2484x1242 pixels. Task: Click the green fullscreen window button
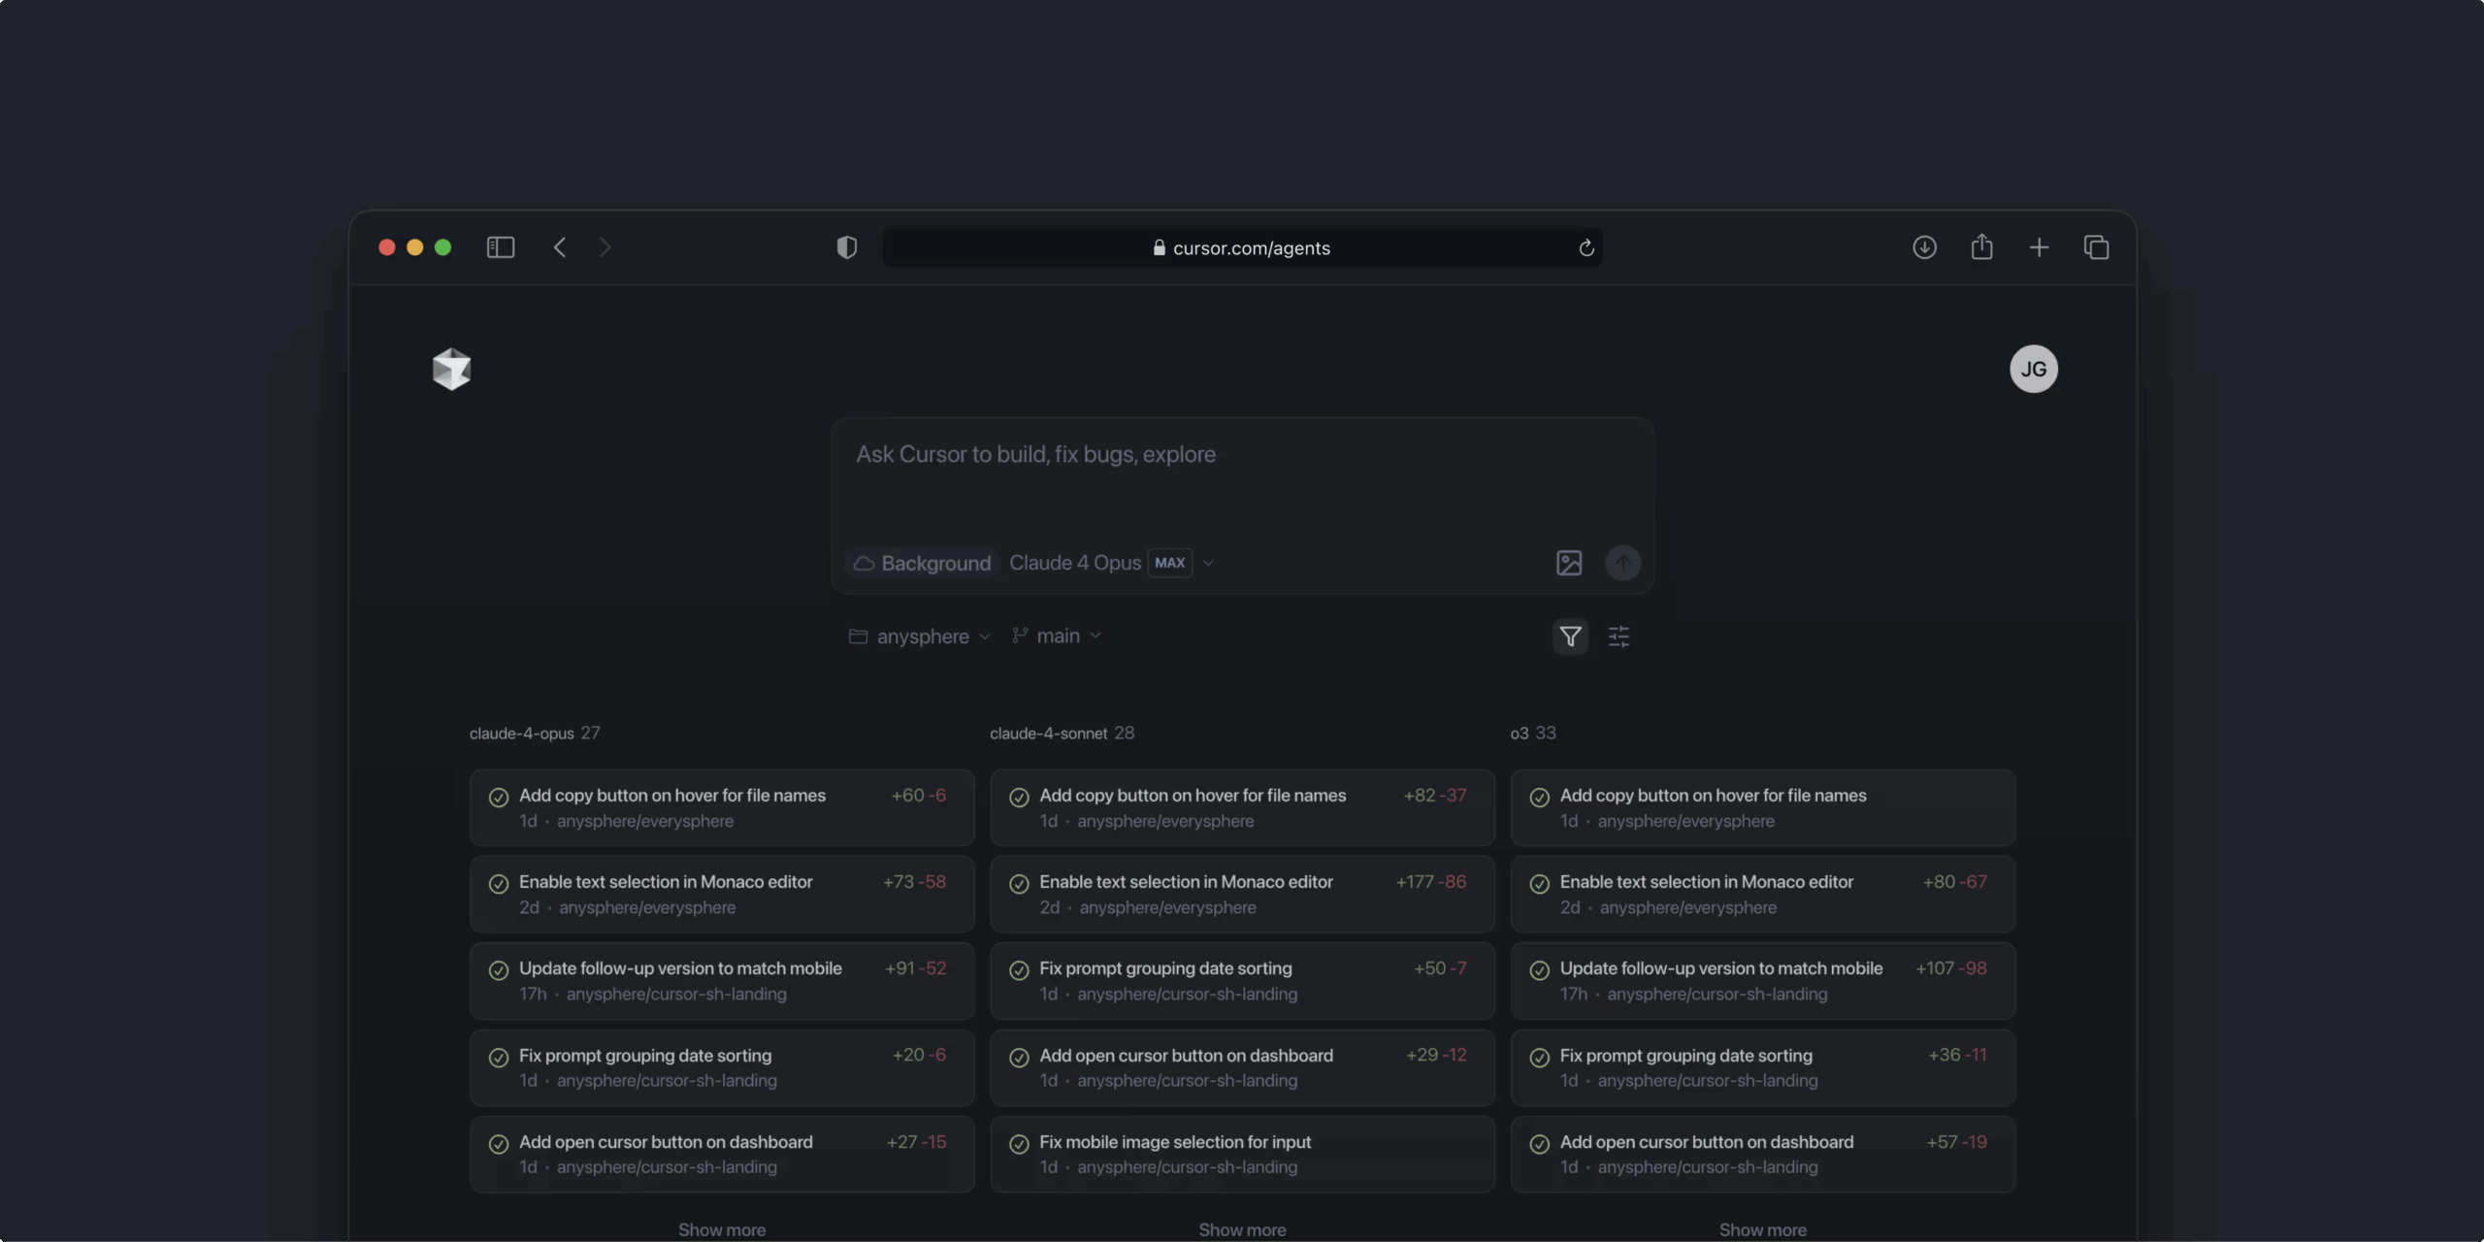[x=442, y=247]
